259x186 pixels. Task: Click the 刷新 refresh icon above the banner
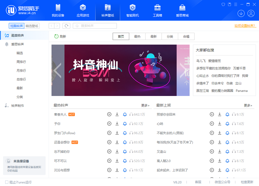pyautogui.click(x=57, y=36)
